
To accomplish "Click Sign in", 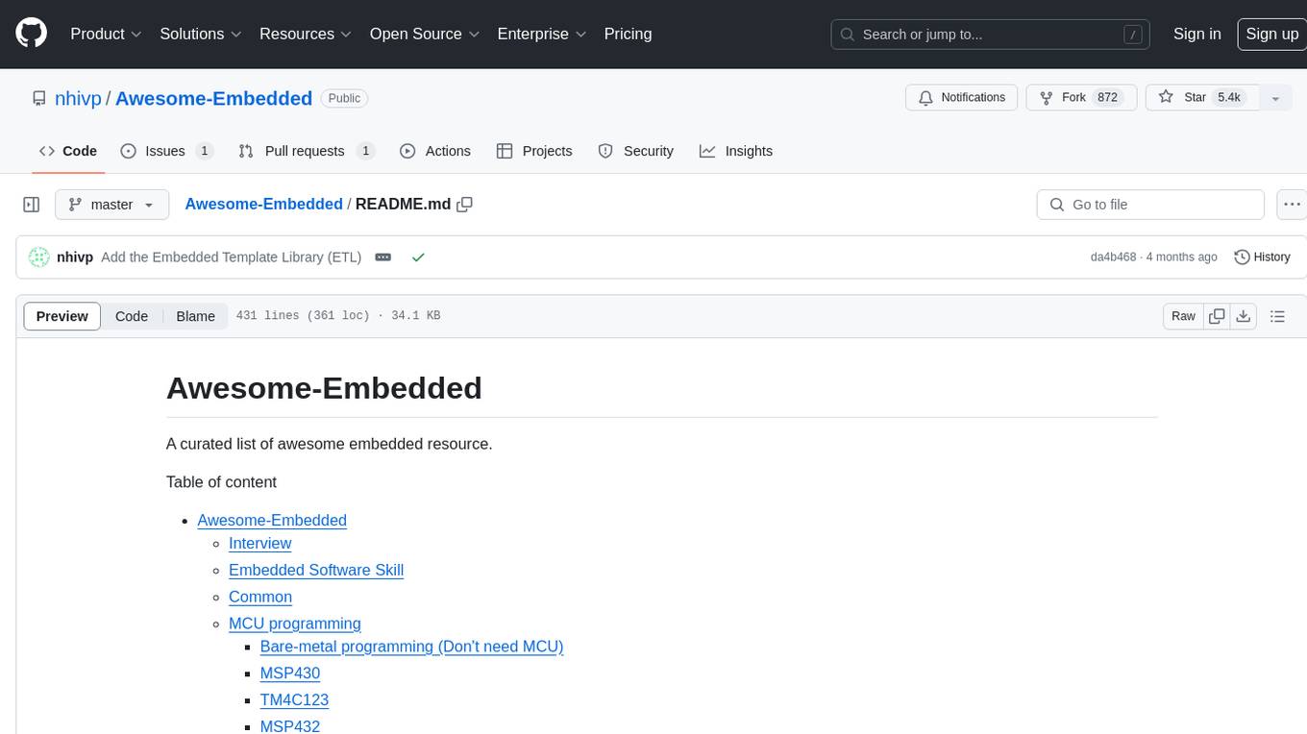I will [x=1197, y=34].
